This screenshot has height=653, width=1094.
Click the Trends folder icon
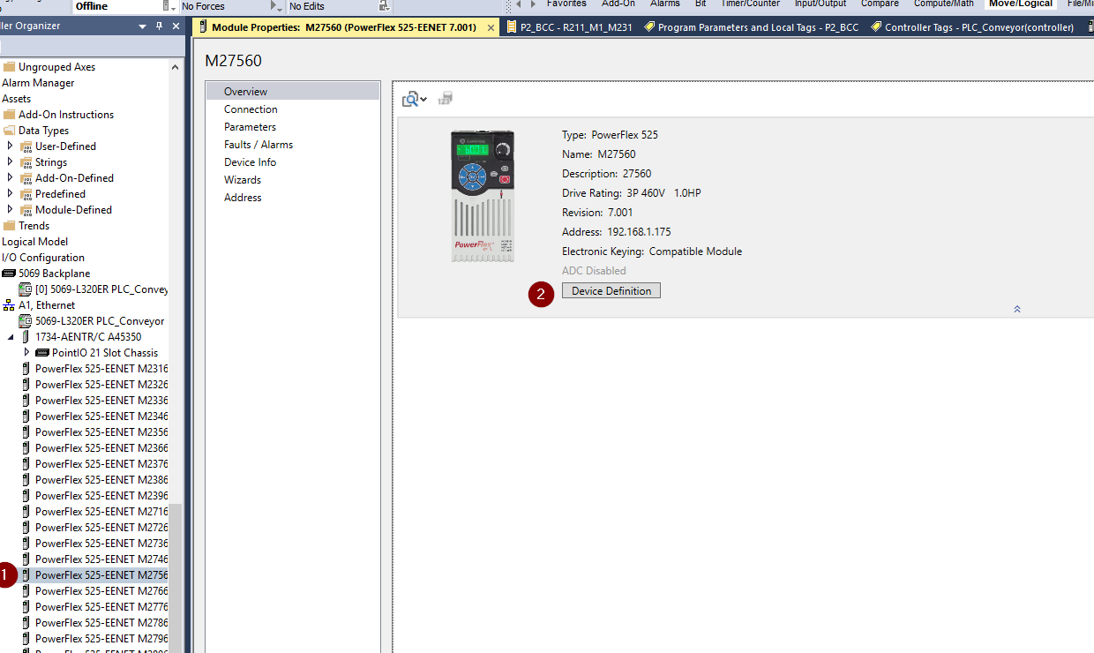pyautogui.click(x=9, y=226)
